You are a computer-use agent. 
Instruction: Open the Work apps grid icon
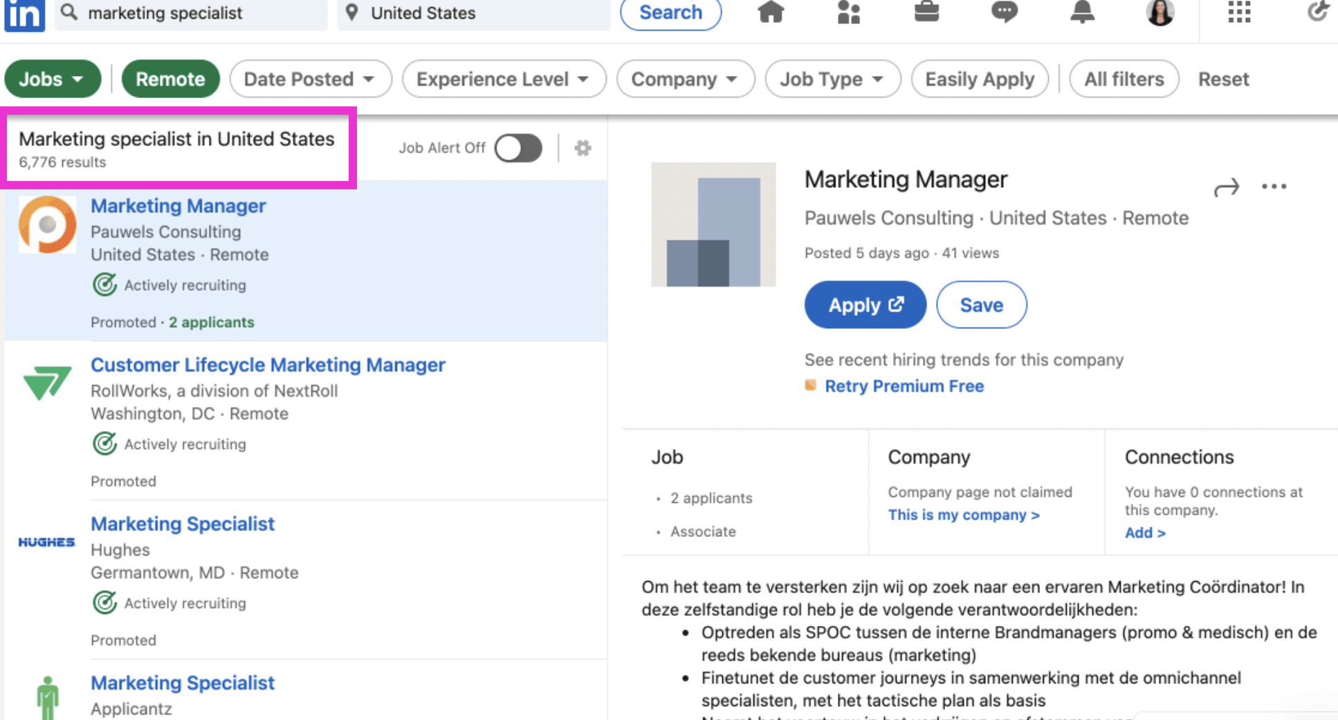point(1239,12)
